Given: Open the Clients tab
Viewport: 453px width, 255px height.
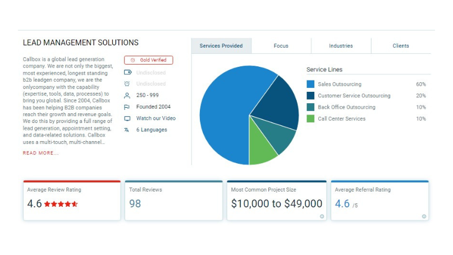Looking at the screenshot, I should point(401,46).
